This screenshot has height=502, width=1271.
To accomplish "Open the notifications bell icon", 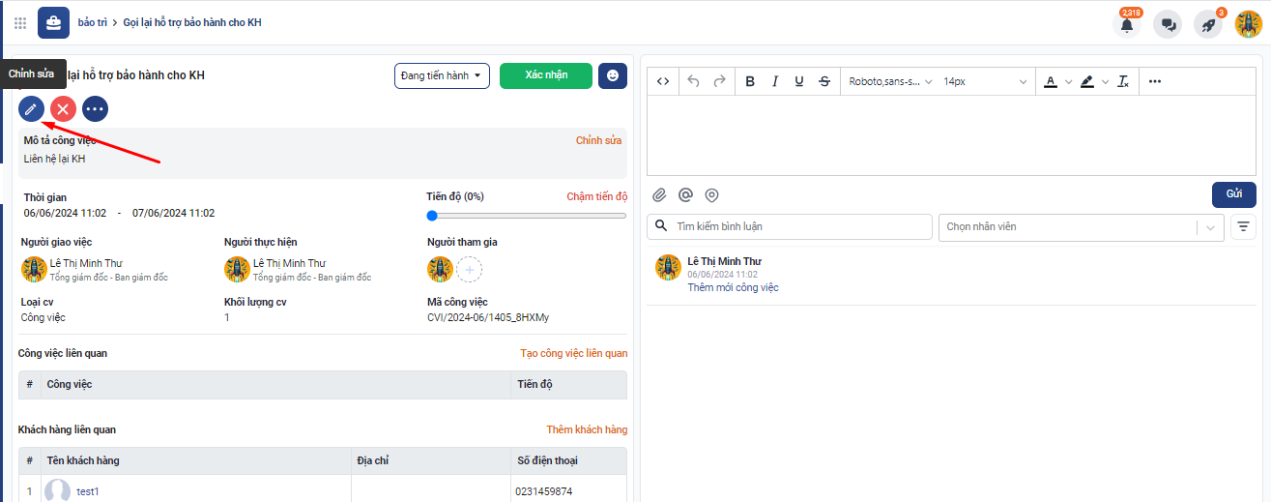I will pos(1127,25).
